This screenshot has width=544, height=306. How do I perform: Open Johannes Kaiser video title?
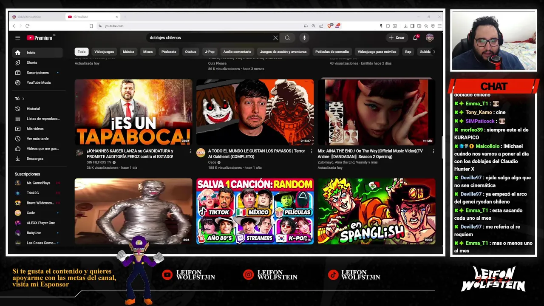(x=130, y=154)
